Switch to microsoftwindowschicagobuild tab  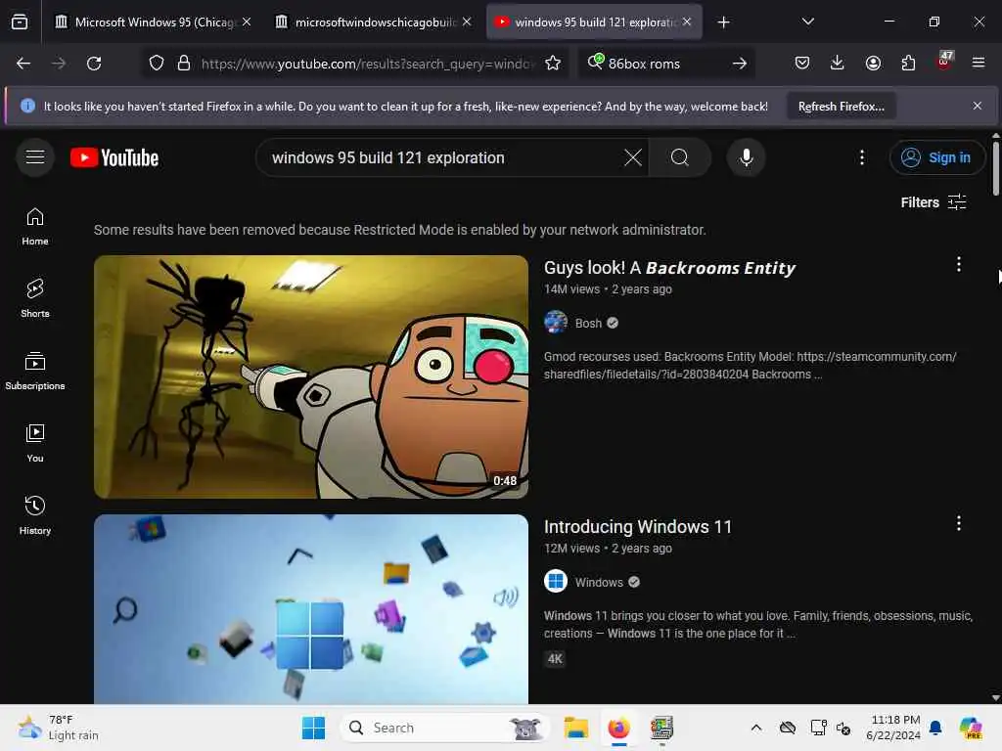point(375,22)
